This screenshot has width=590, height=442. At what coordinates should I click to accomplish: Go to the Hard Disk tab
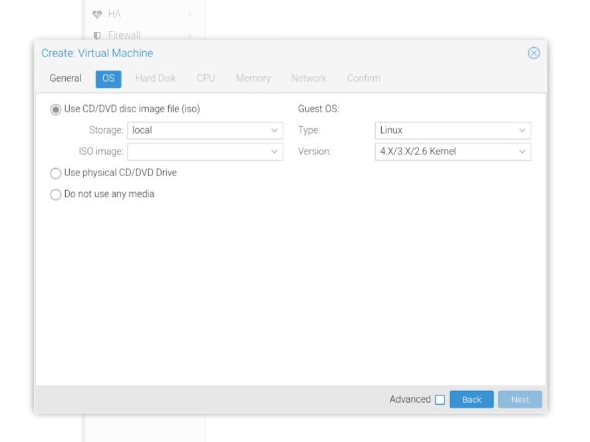click(156, 78)
